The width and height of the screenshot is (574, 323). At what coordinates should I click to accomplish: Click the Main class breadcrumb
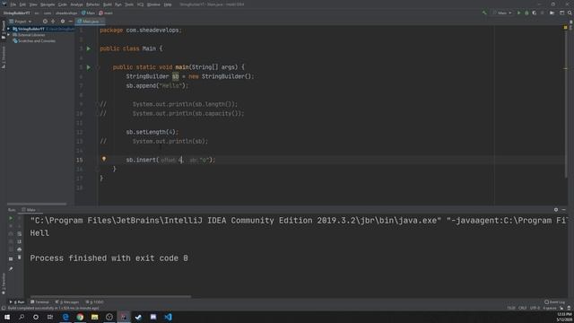(89, 13)
